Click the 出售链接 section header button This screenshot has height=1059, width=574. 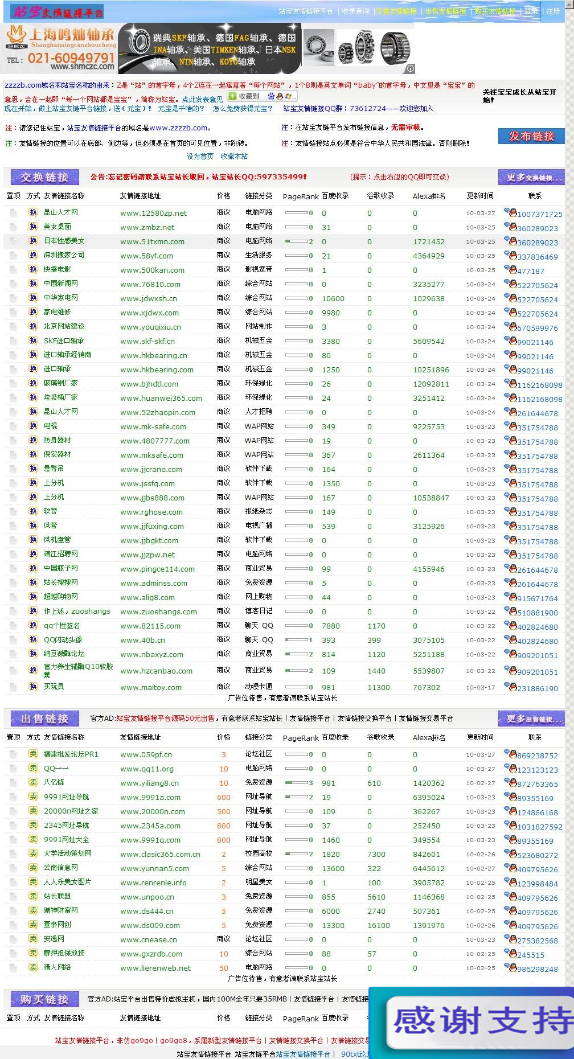tap(44, 719)
